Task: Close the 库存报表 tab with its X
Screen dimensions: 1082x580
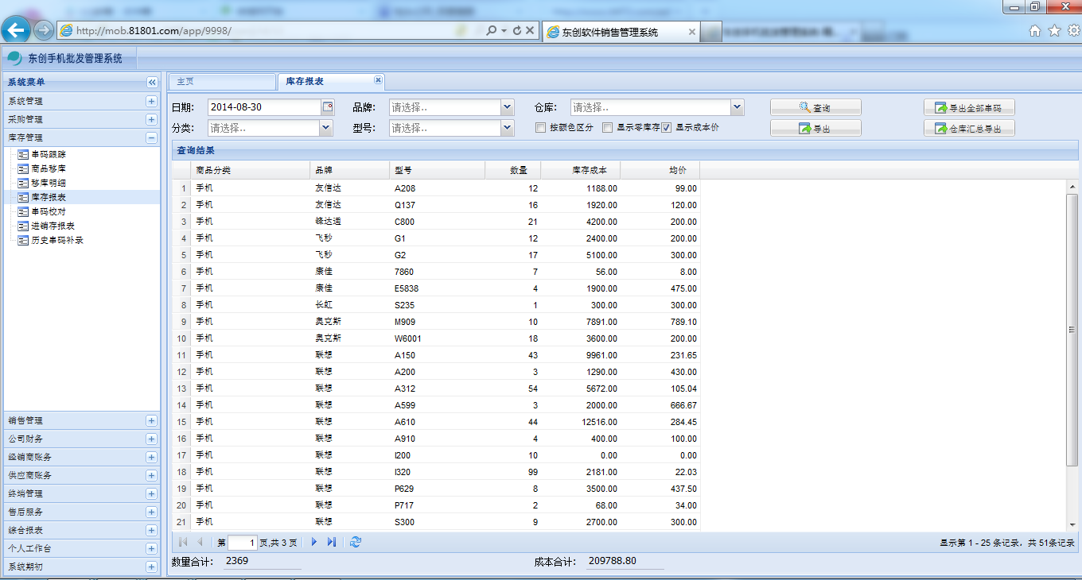Action: (x=378, y=80)
